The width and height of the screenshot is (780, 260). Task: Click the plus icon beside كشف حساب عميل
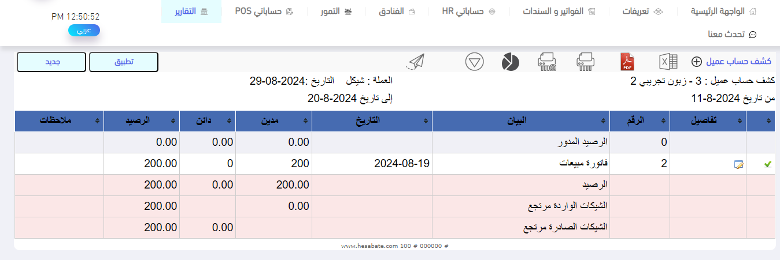click(697, 62)
